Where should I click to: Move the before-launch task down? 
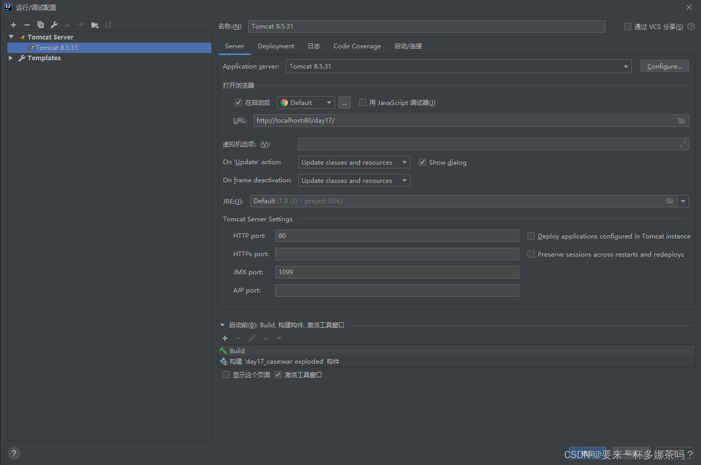point(279,338)
